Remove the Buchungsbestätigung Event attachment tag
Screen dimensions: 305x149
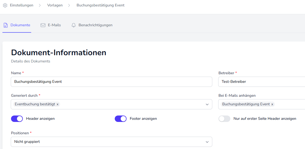[x=272, y=104]
